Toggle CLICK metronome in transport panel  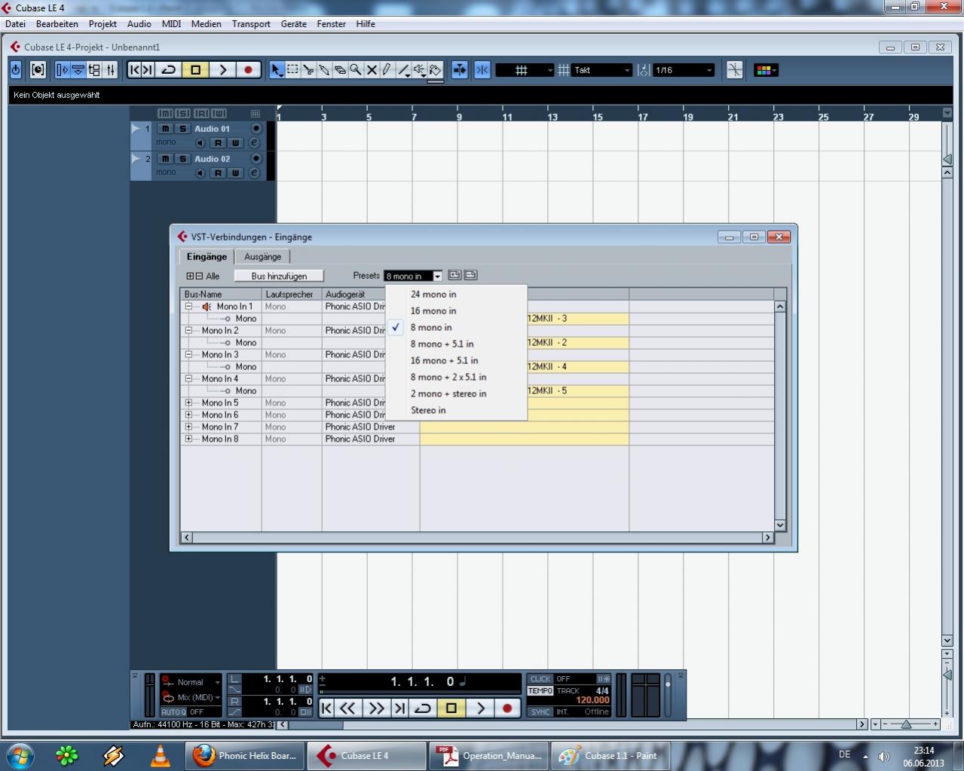[540, 679]
